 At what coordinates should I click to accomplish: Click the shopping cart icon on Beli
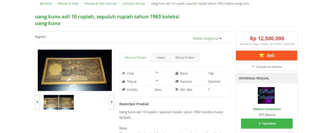coord(261,55)
